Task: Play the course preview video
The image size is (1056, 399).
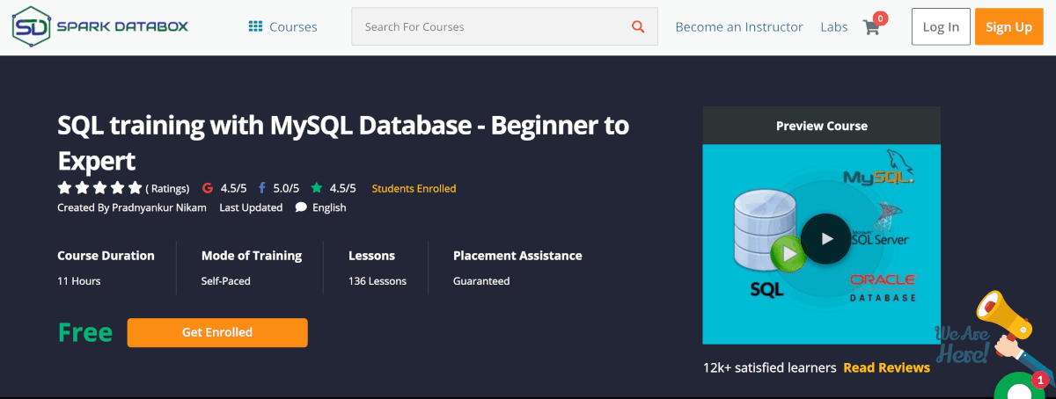Action: [x=825, y=238]
